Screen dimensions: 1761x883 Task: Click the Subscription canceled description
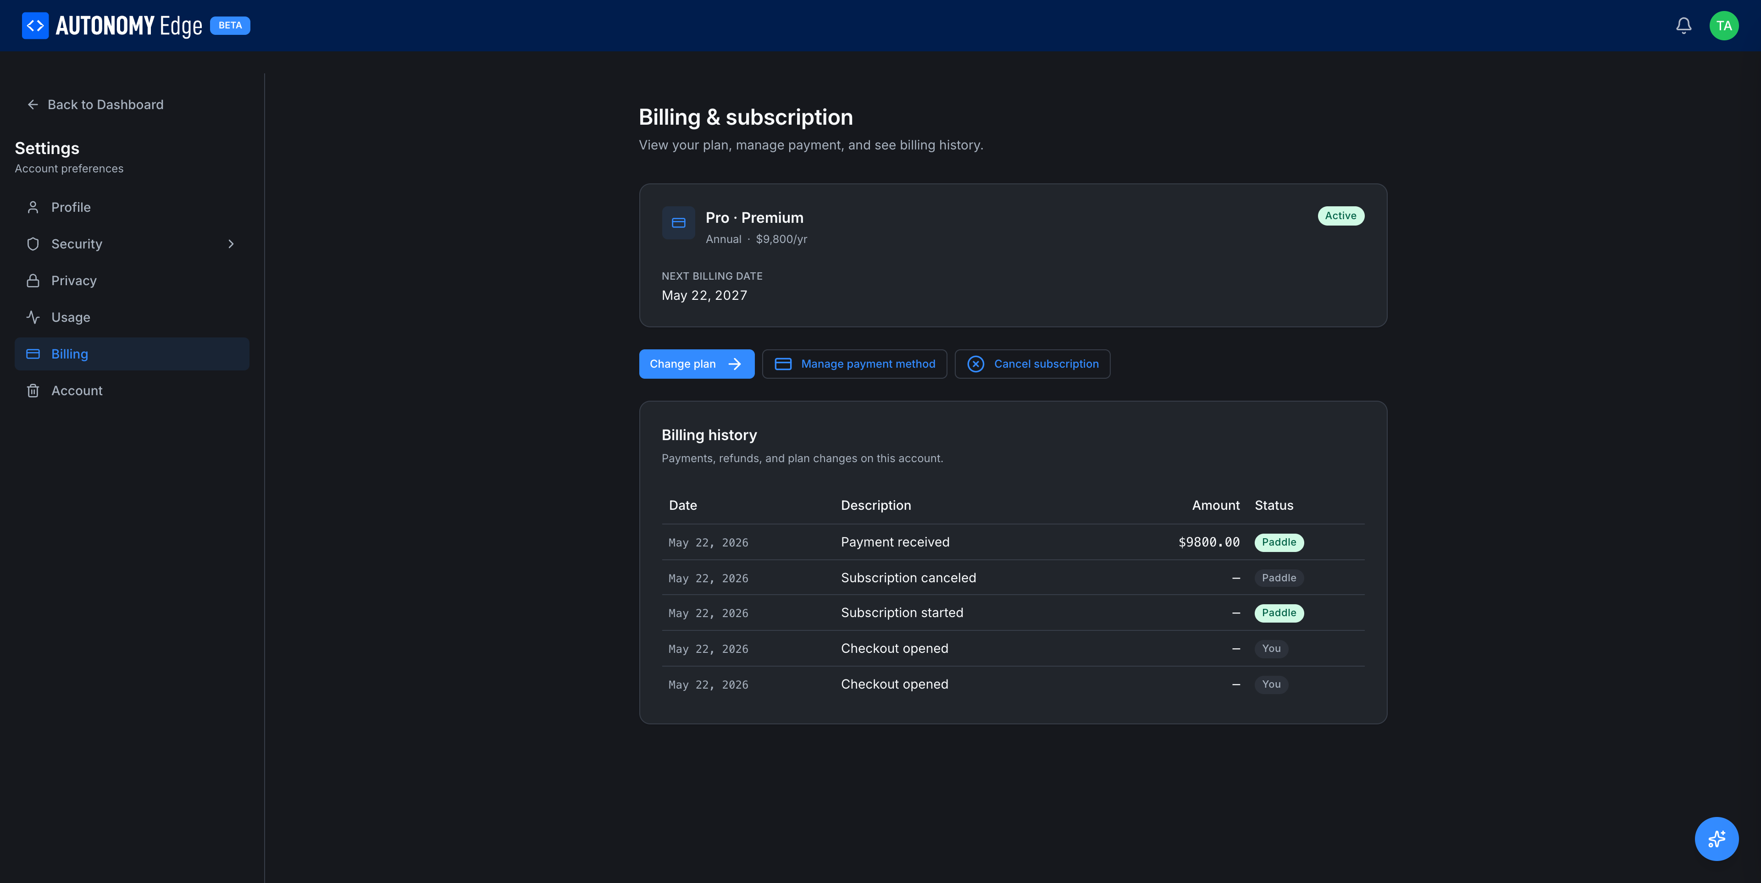coord(908,578)
